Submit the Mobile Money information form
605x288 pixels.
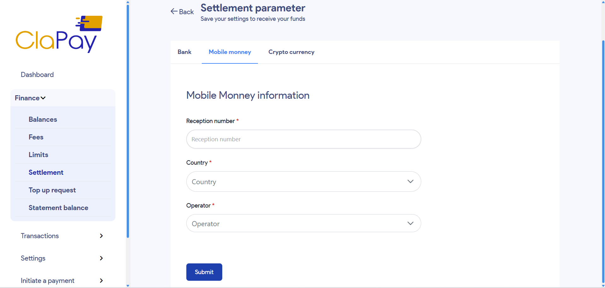pos(204,272)
